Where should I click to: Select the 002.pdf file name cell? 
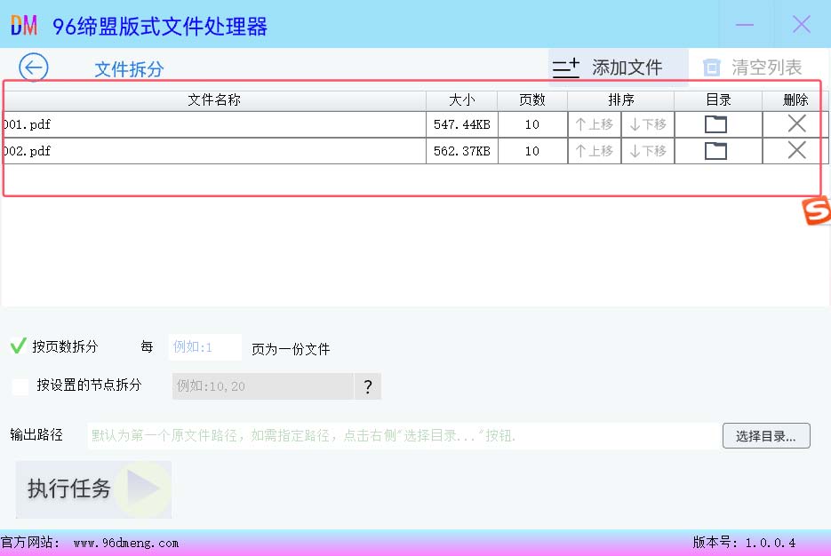tap(214, 151)
